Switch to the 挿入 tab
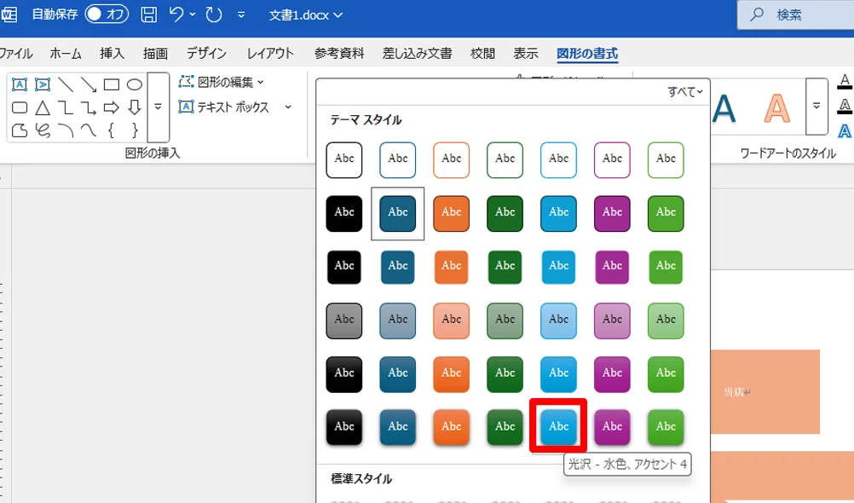Viewport: 854px width, 503px height. (113, 53)
